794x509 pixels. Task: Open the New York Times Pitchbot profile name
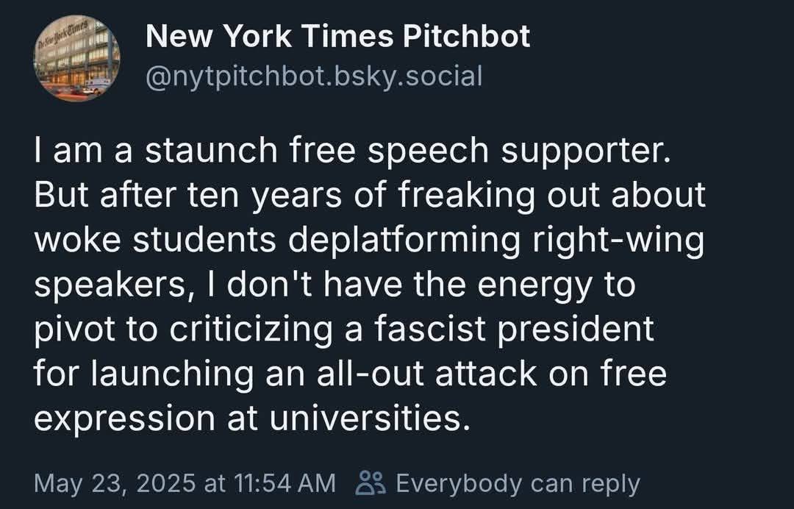point(337,37)
